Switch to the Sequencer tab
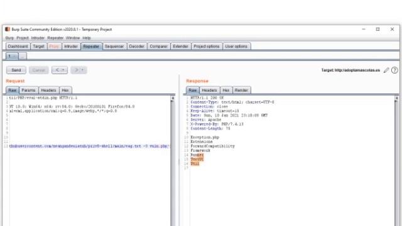Image resolution: width=402 pixels, height=226 pixels. coord(114,46)
